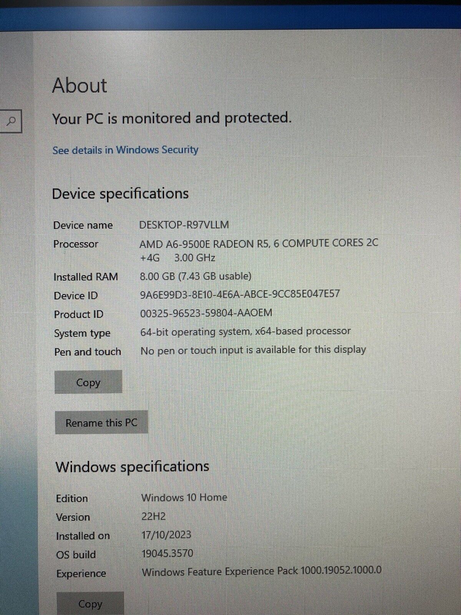This screenshot has width=461, height=615.
Task: Select device name value DESKTOP-R97VLLM
Action: [184, 224]
